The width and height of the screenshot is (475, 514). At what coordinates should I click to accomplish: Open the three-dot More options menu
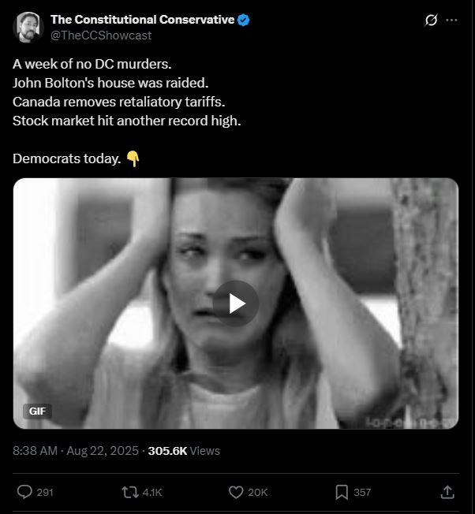point(451,20)
